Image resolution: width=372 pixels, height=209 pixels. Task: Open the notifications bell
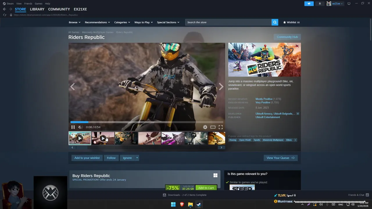(x=320, y=3)
